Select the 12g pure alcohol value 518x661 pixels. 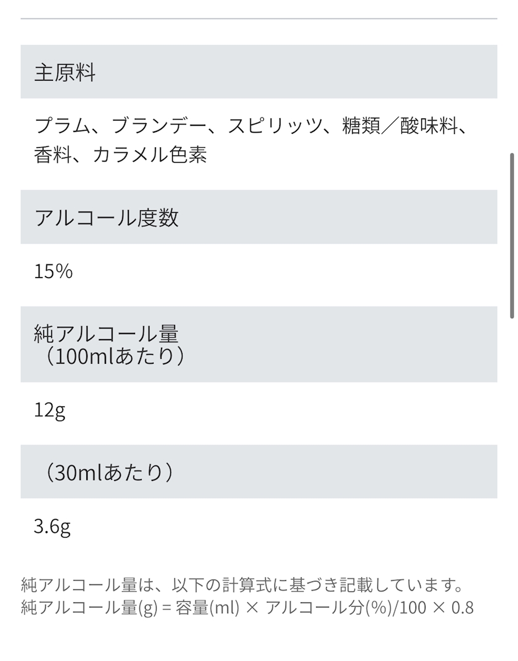point(50,410)
